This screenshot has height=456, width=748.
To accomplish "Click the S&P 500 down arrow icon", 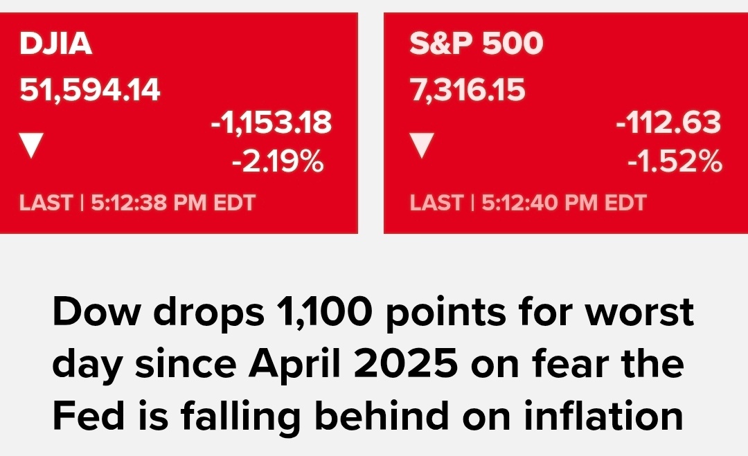I will (422, 145).
